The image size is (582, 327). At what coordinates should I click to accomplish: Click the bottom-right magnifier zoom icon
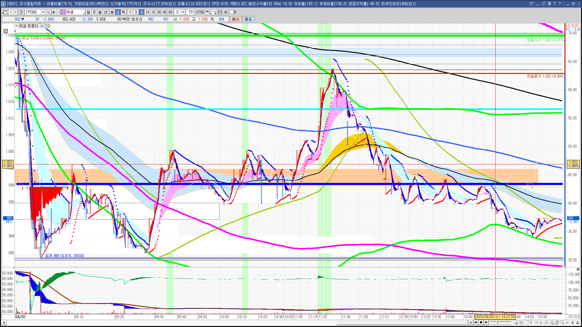562,323
